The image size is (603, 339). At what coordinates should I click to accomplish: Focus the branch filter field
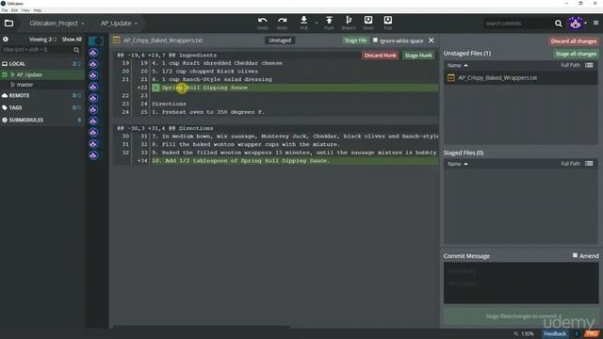point(37,50)
